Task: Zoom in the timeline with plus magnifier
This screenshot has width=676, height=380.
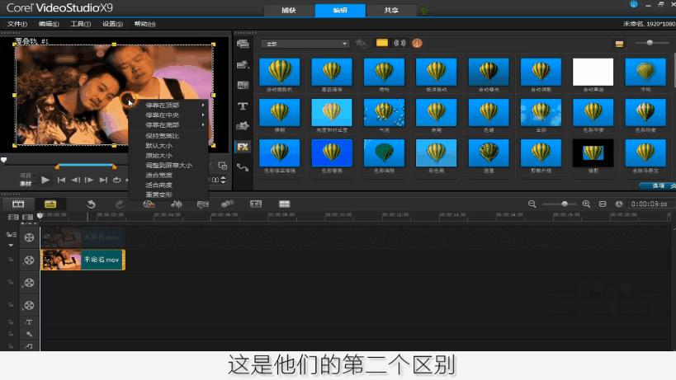Action: [586, 204]
